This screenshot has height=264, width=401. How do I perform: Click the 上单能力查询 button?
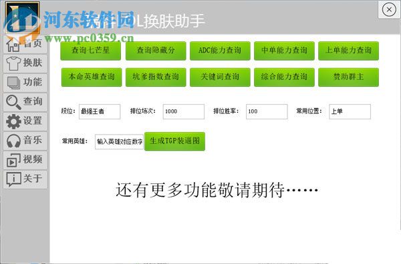[348, 51]
